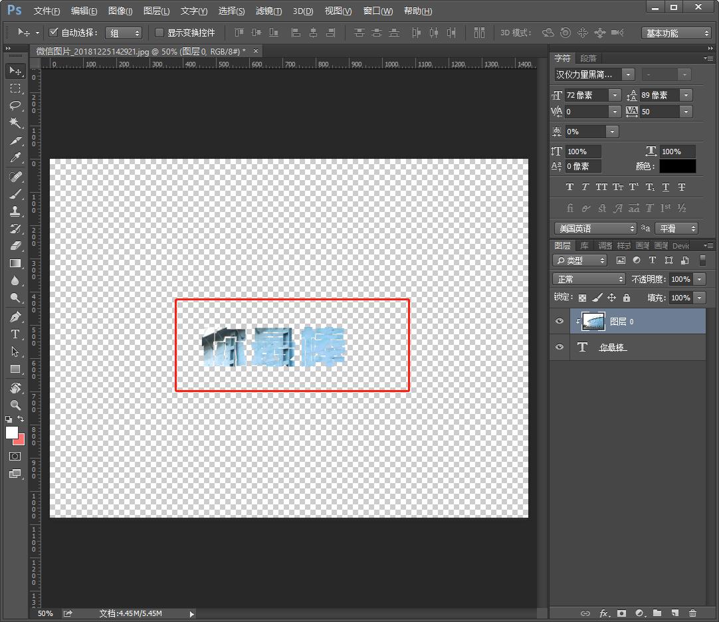This screenshot has width=719, height=622.
Task: Select the Magic Wand tool
Action: pos(15,123)
